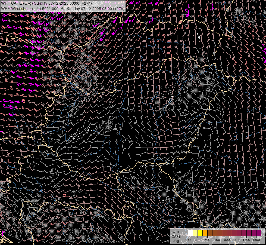Select the pale yellow legend swatch
The width and height of the screenshot is (266, 245).
point(195,233)
